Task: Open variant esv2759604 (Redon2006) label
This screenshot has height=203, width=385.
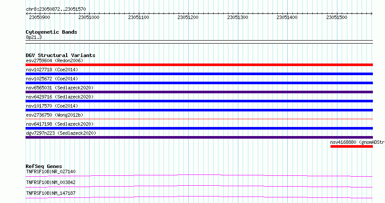Action: (55, 60)
